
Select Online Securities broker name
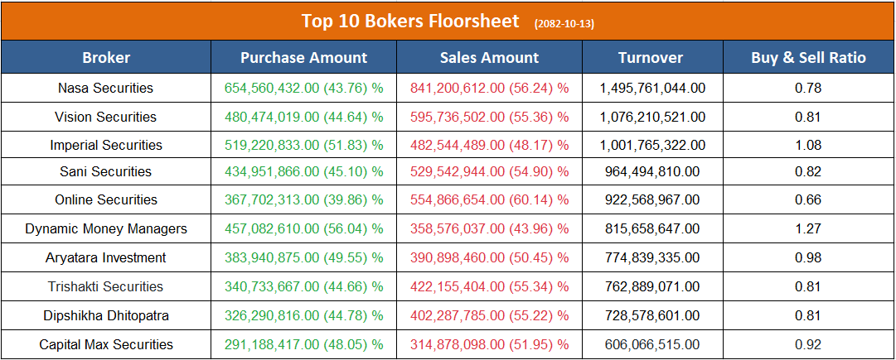tap(105, 199)
